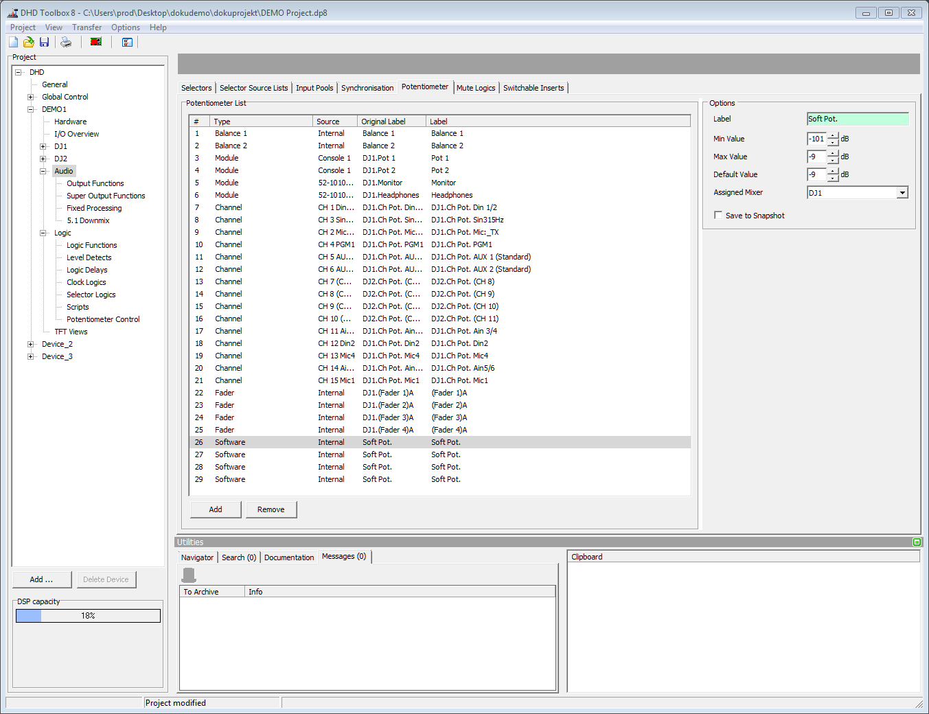Click the Add ... device button

pos(41,579)
